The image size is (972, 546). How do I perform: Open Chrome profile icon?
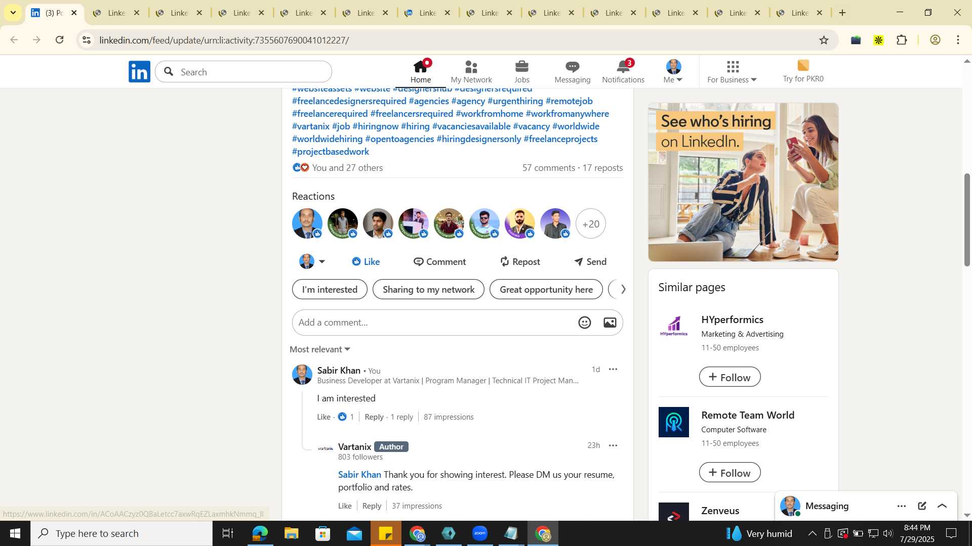935,40
